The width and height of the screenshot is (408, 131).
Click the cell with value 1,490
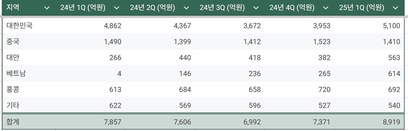[91, 42]
